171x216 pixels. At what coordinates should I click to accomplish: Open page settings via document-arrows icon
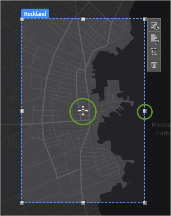pyautogui.click(x=154, y=38)
